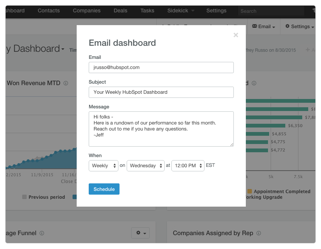
Task: Navigate to the Deals page
Action: pyautogui.click(x=120, y=11)
